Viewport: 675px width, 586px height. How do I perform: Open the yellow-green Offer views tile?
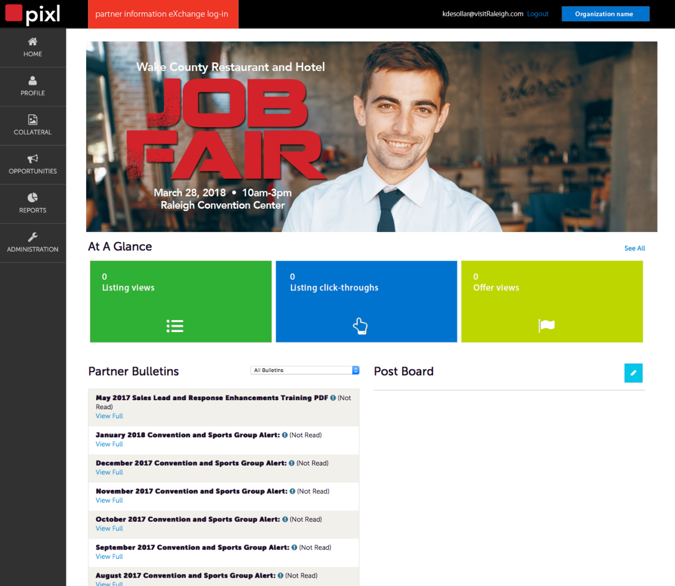coord(552,301)
